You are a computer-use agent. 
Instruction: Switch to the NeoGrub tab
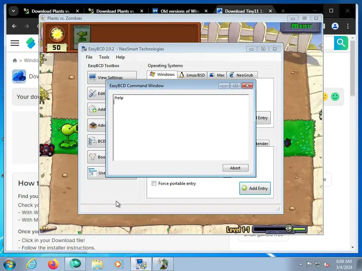point(242,75)
